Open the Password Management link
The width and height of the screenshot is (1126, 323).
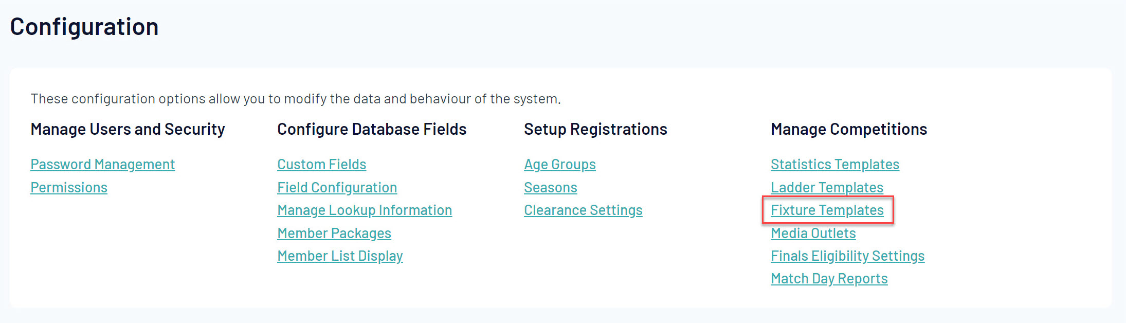[102, 165]
